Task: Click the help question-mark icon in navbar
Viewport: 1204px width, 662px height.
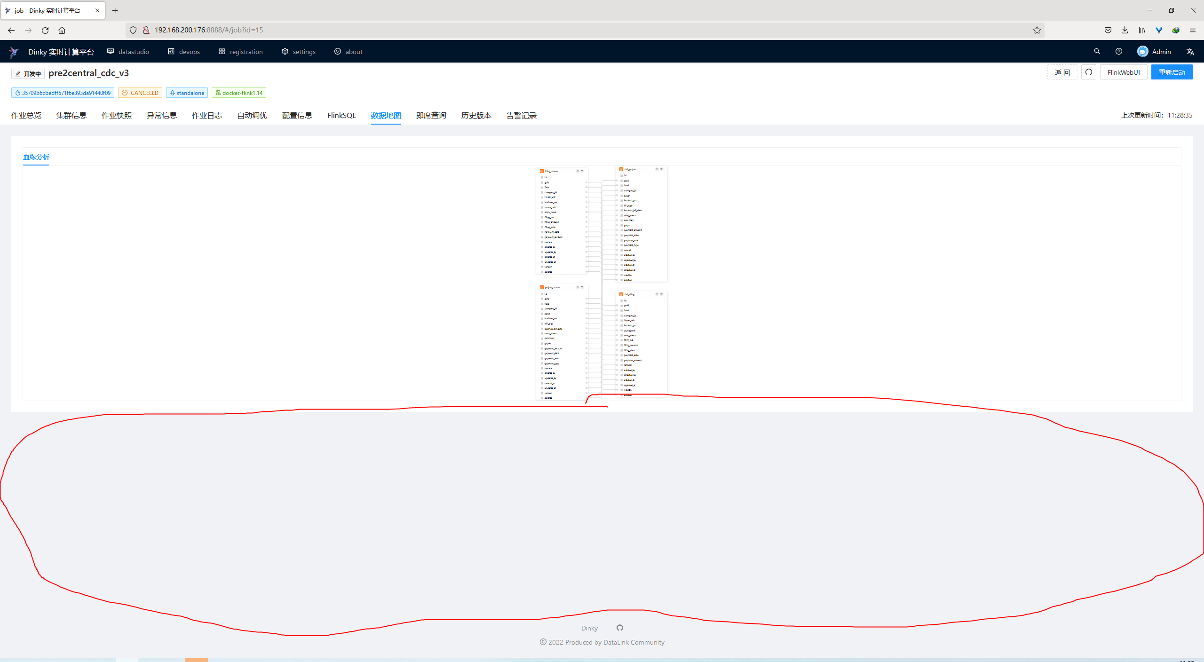Action: tap(1119, 52)
